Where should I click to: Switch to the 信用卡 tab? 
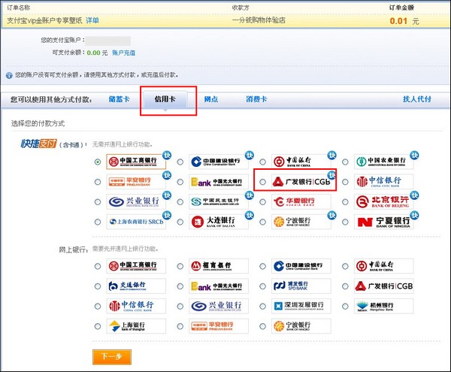(x=165, y=100)
